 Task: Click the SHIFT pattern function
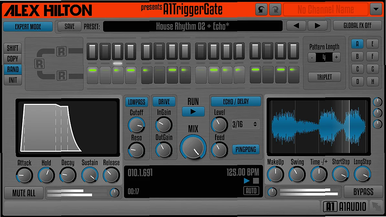pyautogui.click(x=13, y=48)
